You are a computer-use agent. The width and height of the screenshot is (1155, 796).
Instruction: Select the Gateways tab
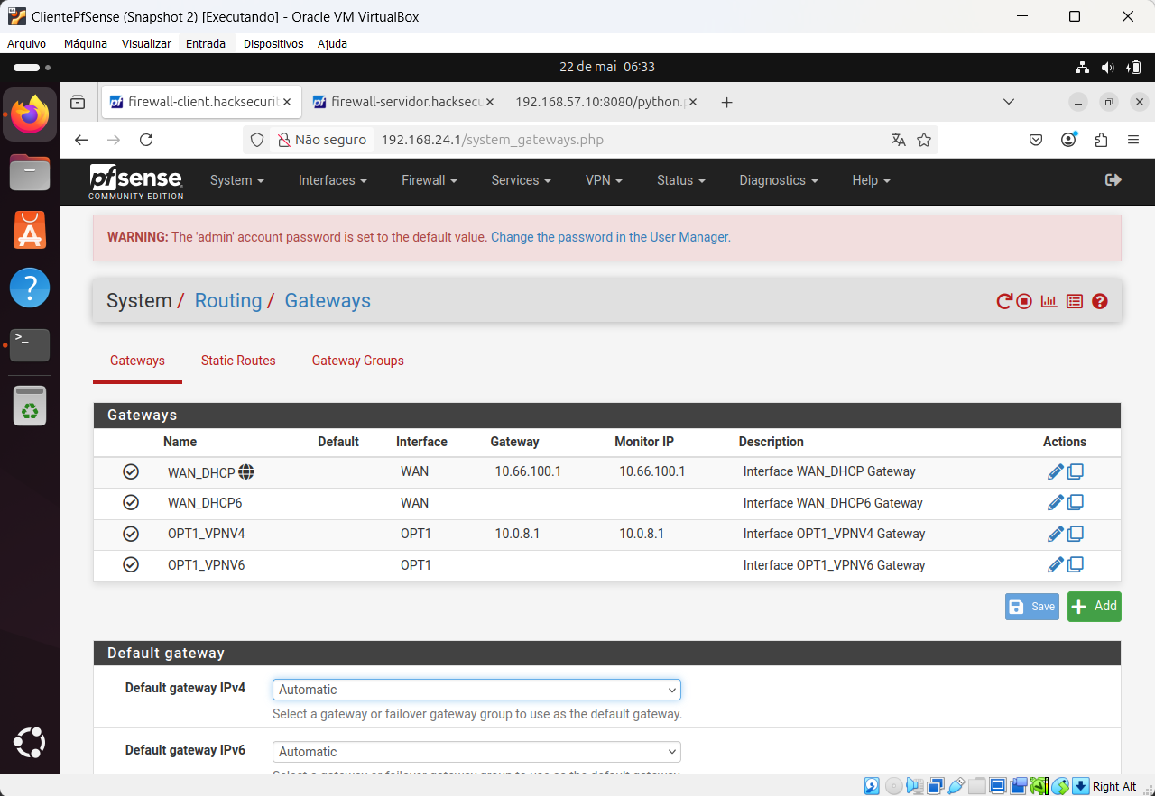[137, 361]
